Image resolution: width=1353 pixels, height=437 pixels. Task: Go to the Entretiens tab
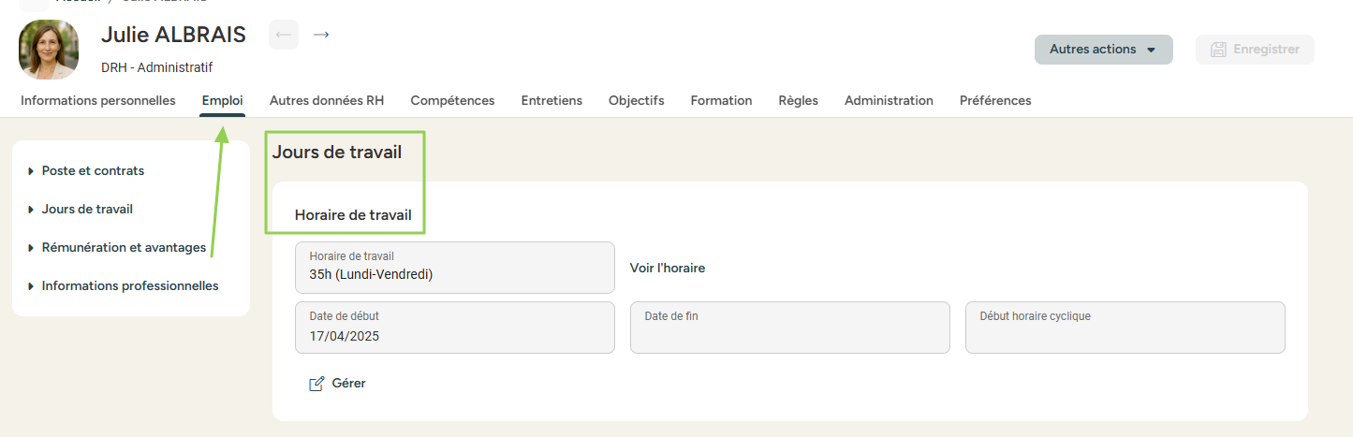[551, 101]
